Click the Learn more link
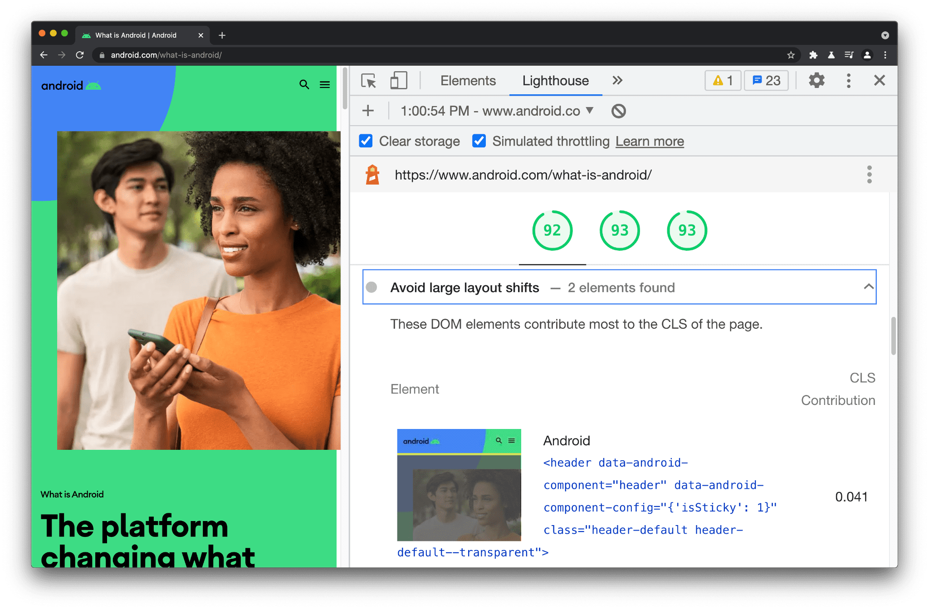Image resolution: width=929 pixels, height=609 pixels. point(649,141)
